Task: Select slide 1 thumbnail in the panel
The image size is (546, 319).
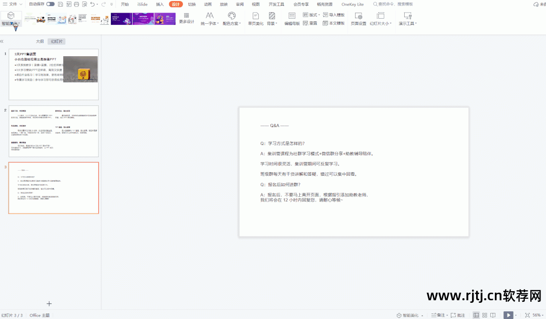Action: pos(54,73)
